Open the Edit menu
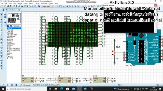The height and width of the screenshot is (91, 163). tap(6, 4)
